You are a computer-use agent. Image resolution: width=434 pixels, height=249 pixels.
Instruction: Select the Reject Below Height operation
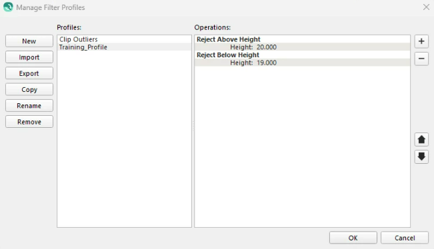click(x=302, y=55)
